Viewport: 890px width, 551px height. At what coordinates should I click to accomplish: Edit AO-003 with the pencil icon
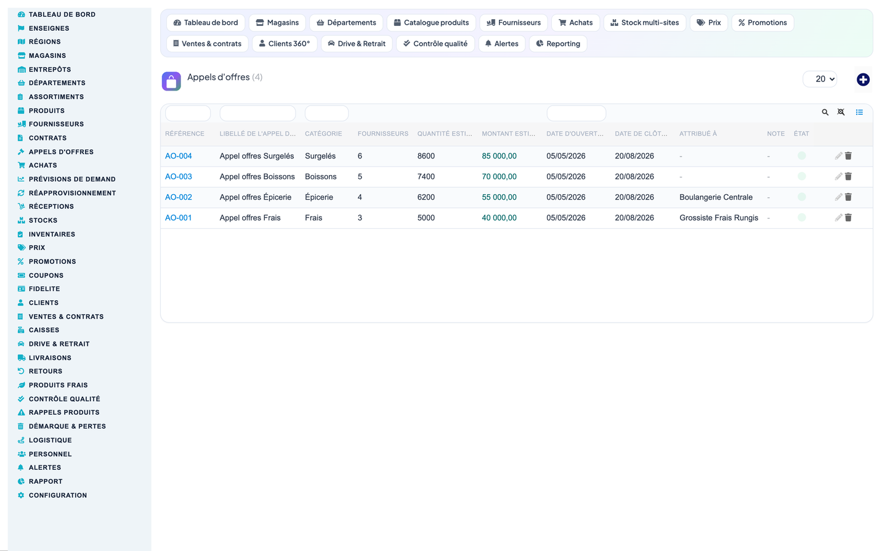click(838, 176)
